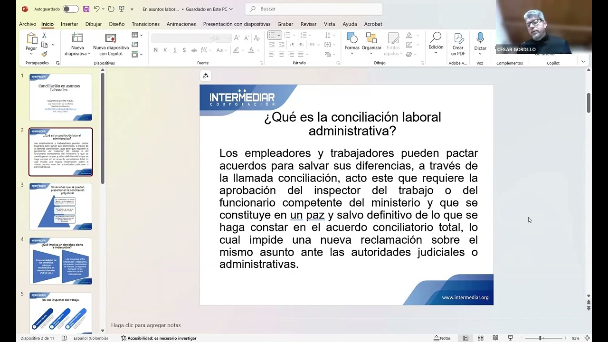Select slide 4 thumbnail 'derechos cierto e indiscutible'
Screen dimensions: 608x342
[x=60, y=261]
